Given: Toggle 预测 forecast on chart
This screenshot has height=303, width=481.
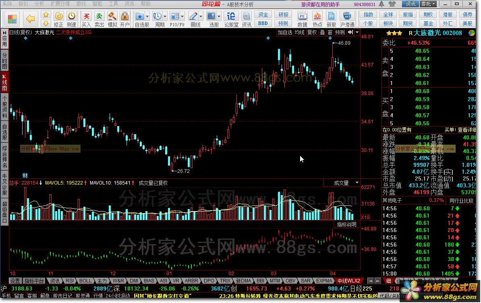Looking at the screenshot, I should point(340,32).
